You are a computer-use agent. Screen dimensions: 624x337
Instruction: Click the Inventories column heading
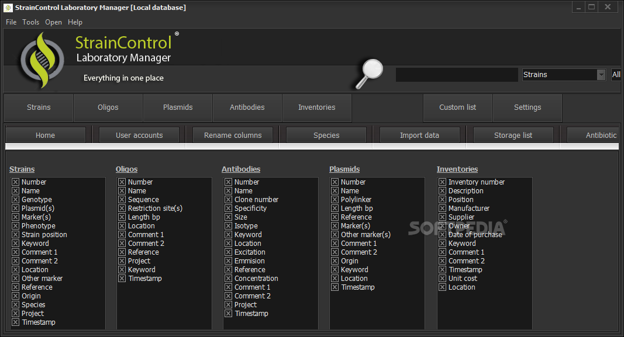click(457, 169)
